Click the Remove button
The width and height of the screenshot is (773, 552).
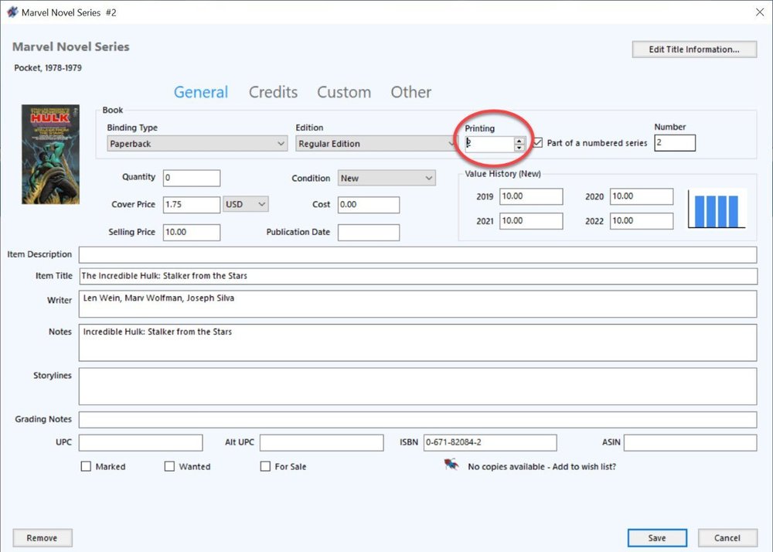[x=43, y=538]
